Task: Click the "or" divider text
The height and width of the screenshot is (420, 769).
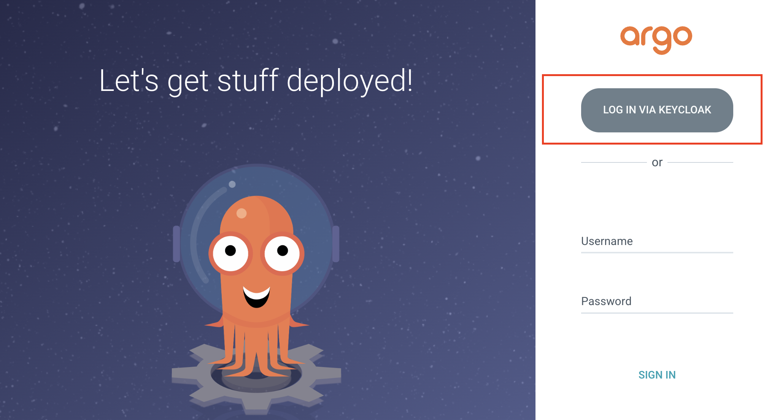Action: 657,162
